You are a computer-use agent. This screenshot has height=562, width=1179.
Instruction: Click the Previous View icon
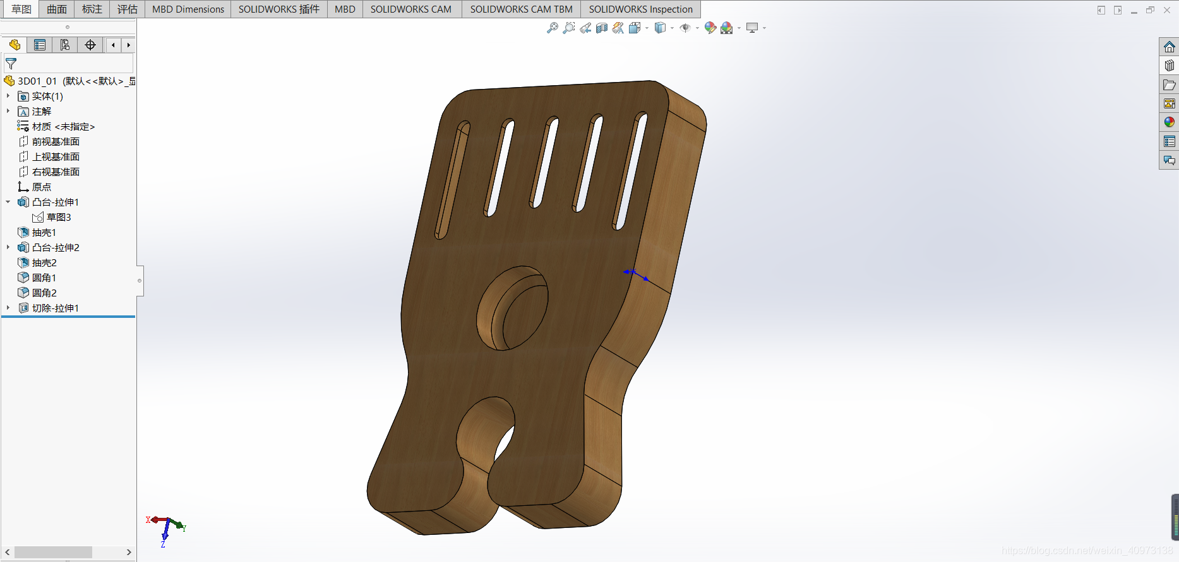pyautogui.click(x=585, y=28)
